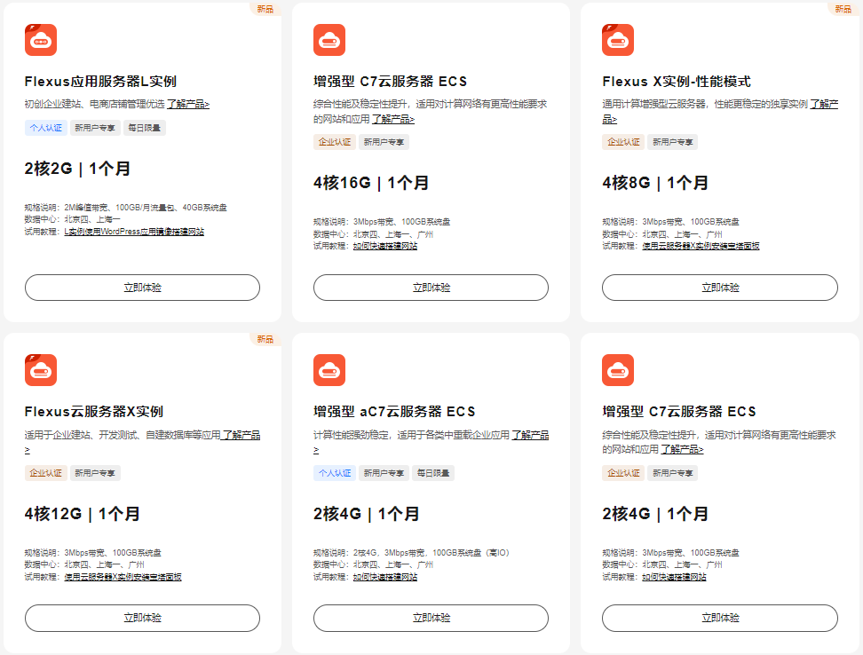Open 宝塔面板 tutorial on Flexus云服务器X实例 card

tap(123, 577)
